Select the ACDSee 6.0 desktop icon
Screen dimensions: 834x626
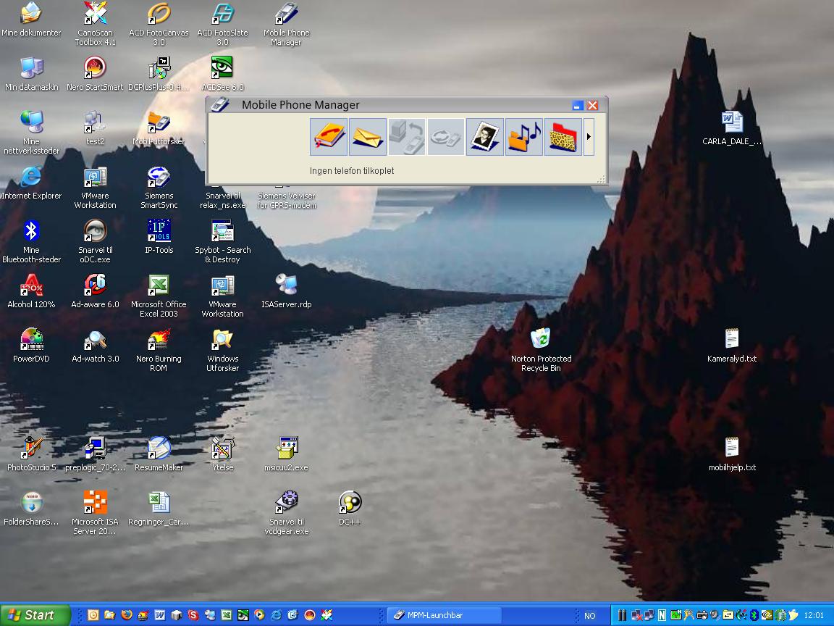[222, 75]
